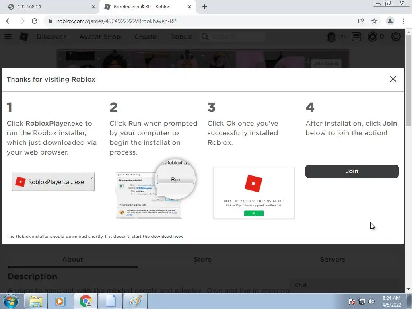Click the successfully installed illustration
Image resolution: width=412 pixels, height=309 pixels.
(254, 193)
